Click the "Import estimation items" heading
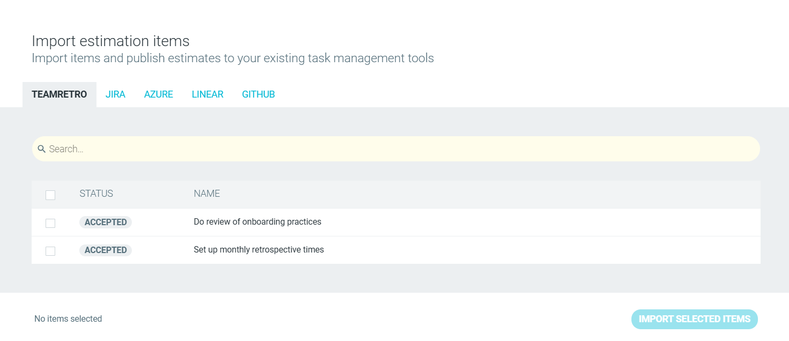789x341 pixels. pyautogui.click(x=110, y=41)
